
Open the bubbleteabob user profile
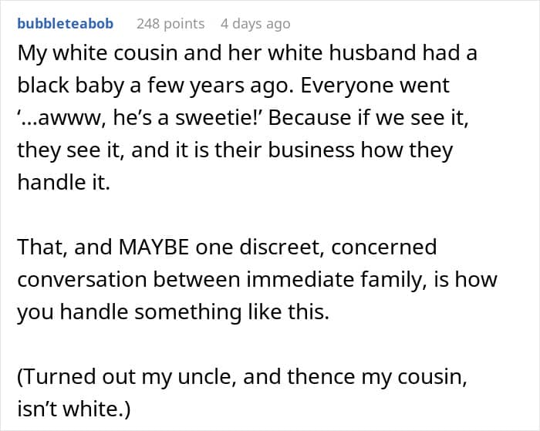pyautogui.click(x=65, y=24)
